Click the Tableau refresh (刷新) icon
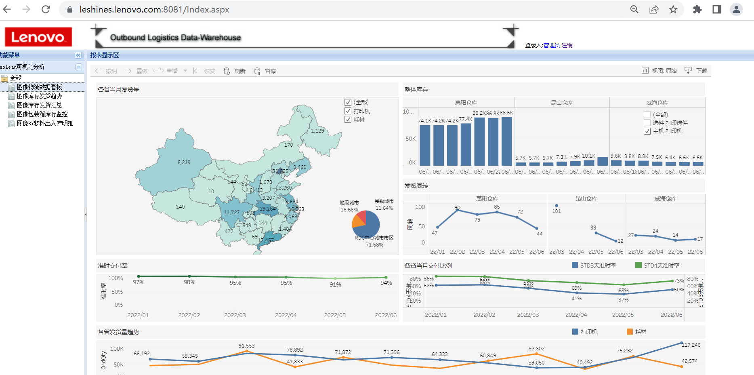 [227, 71]
